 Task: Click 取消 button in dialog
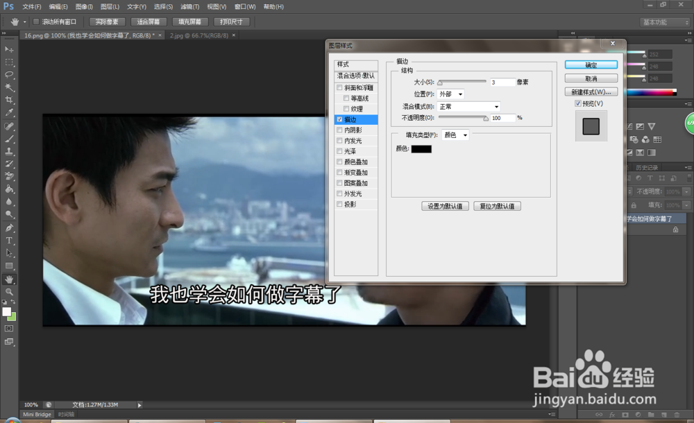(591, 78)
